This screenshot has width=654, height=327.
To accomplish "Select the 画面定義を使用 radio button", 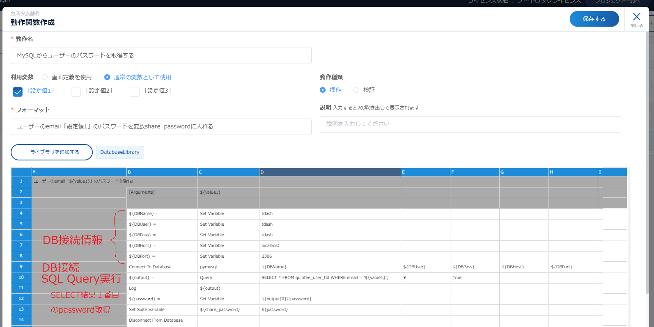I will point(45,77).
